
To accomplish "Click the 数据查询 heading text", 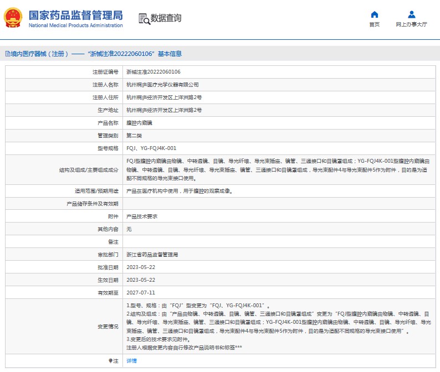I will [166, 18].
